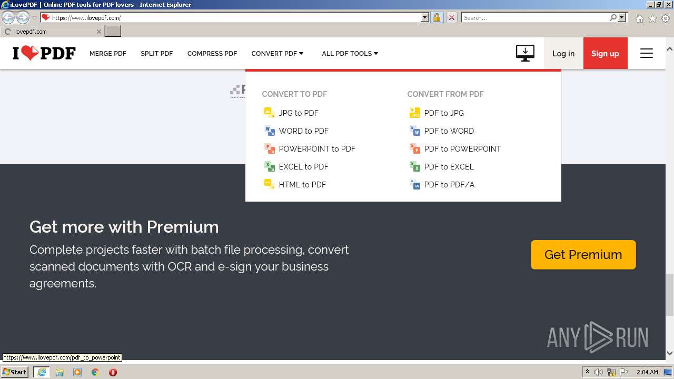
Task: Open SPLIT PDF in the navigation bar
Action: [157, 53]
